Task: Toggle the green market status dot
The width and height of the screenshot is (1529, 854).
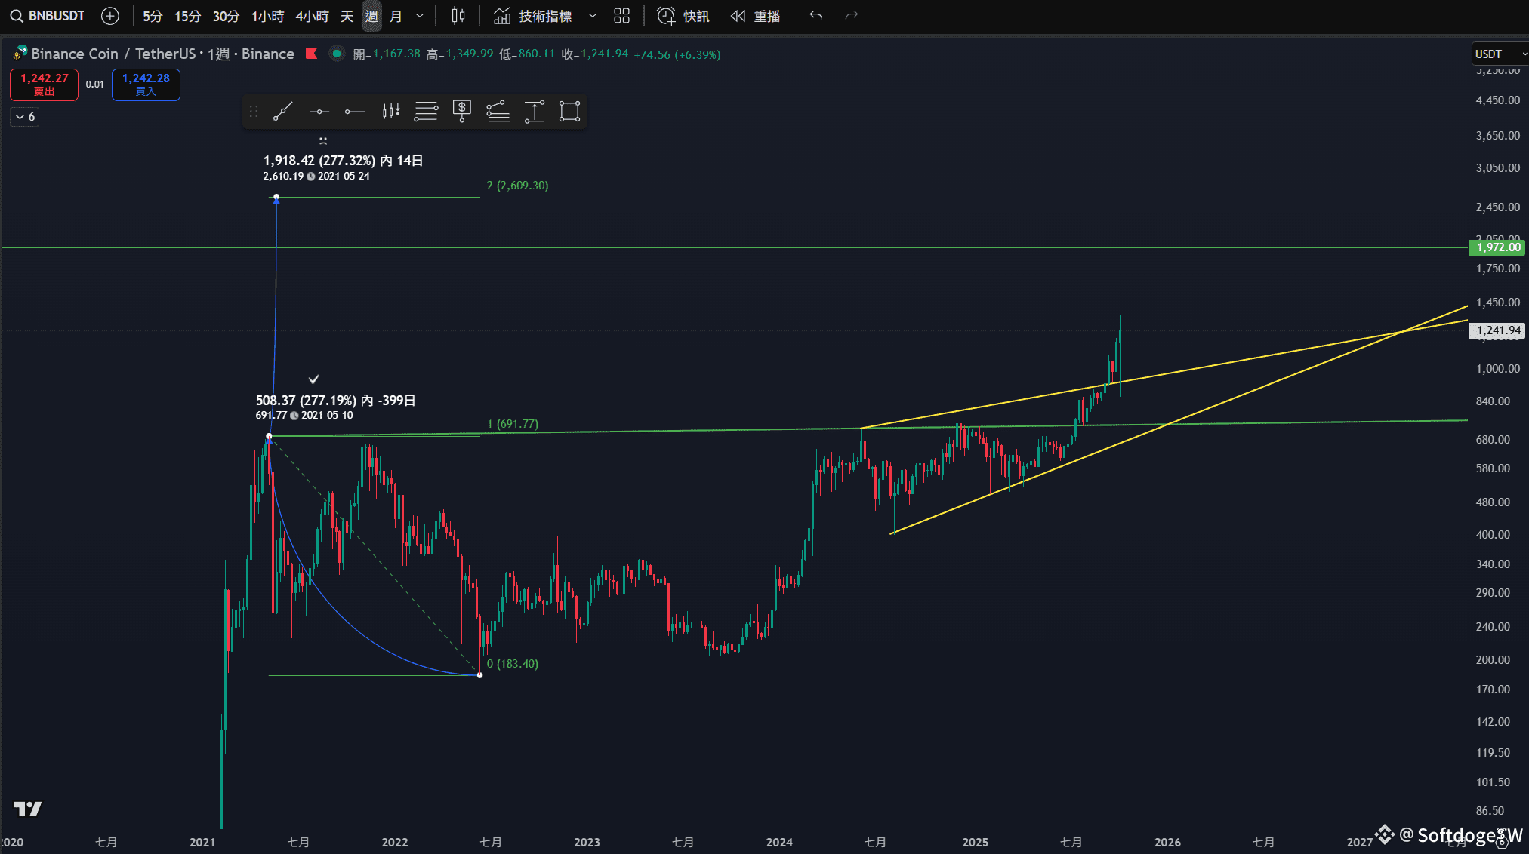Action: tap(337, 54)
